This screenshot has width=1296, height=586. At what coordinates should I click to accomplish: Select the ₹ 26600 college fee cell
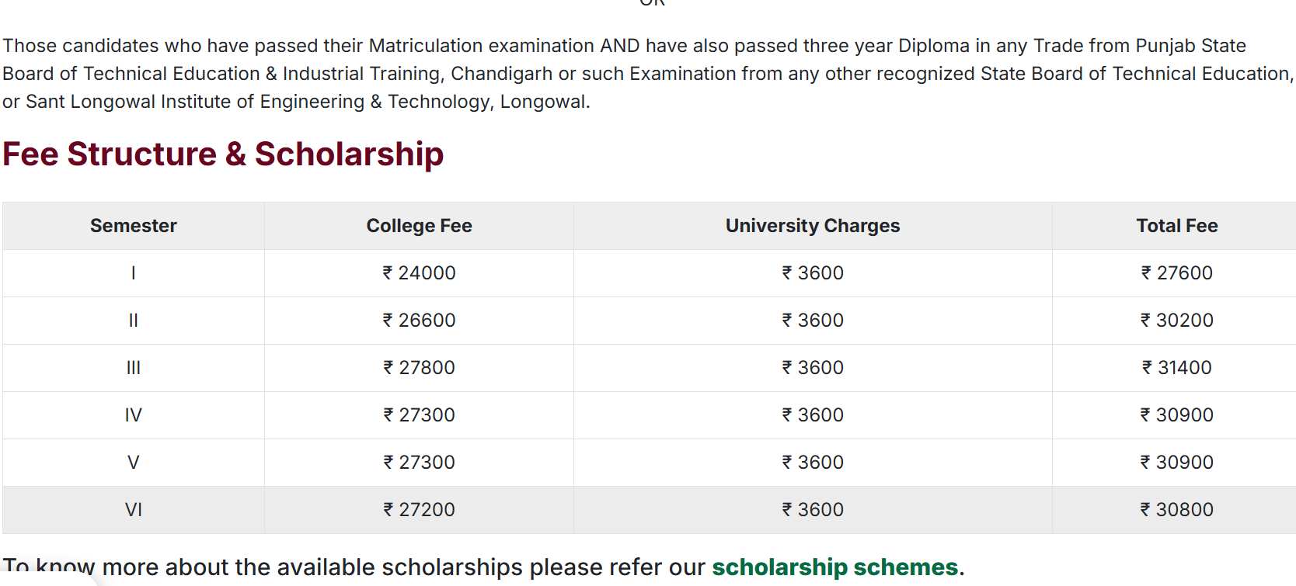pyautogui.click(x=419, y=321)
